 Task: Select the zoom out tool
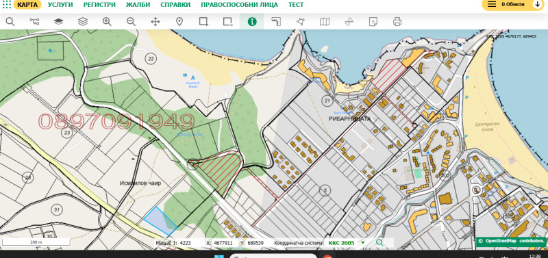click(x=131, y=22)
